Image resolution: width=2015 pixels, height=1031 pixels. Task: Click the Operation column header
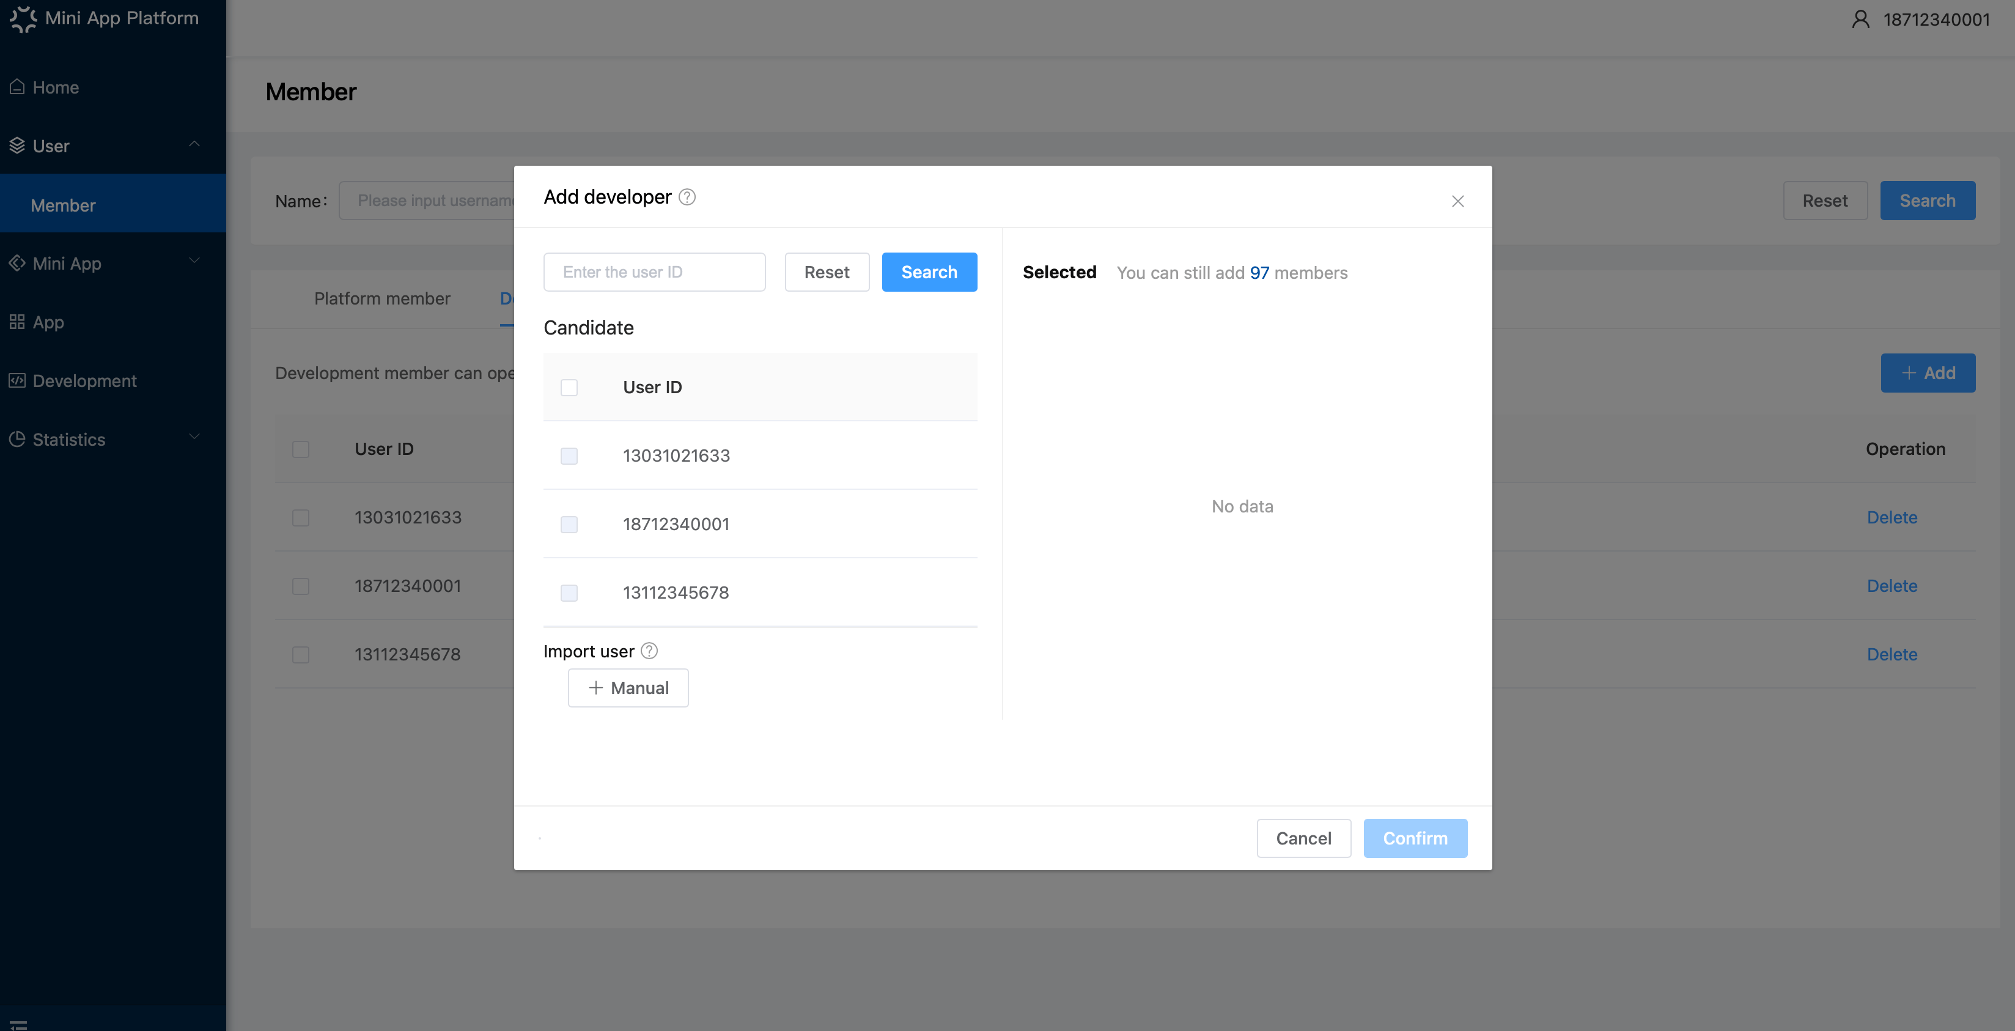coord(1906,449)
